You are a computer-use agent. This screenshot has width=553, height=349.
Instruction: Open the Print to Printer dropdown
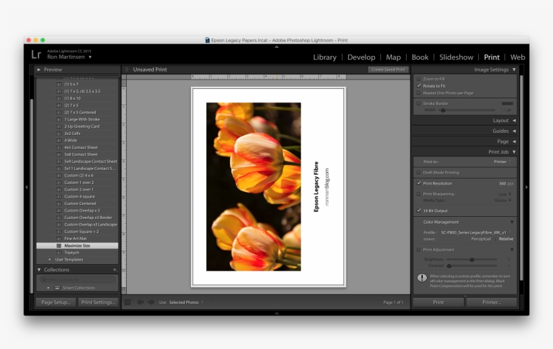point(502,162)
